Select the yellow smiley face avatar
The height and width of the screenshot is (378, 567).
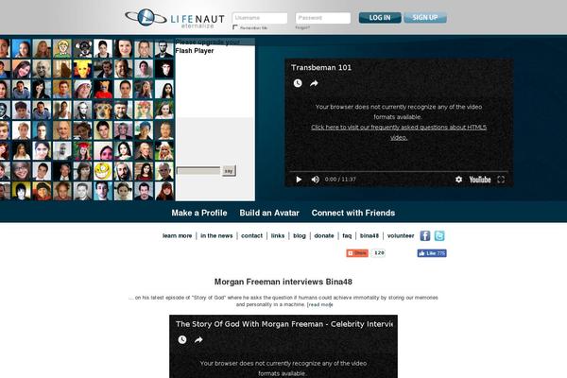[x=103, y=171]
